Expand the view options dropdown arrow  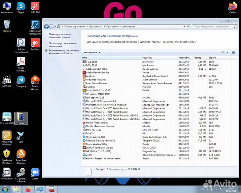point(227,53)
